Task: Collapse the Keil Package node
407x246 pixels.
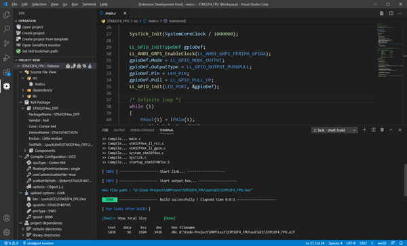Action: pos(21,102)
